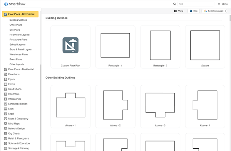Open School Layouts subcategory

pyautogui.click(x=18, y=45)
